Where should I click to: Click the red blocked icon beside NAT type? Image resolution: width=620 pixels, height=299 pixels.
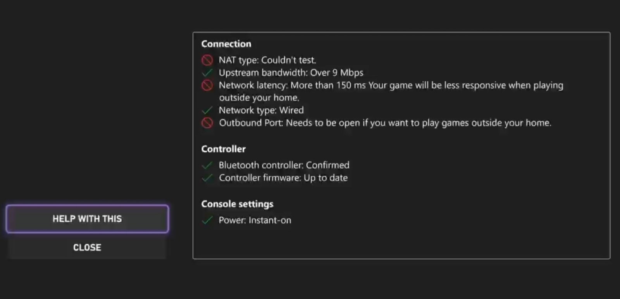[207, 60]
